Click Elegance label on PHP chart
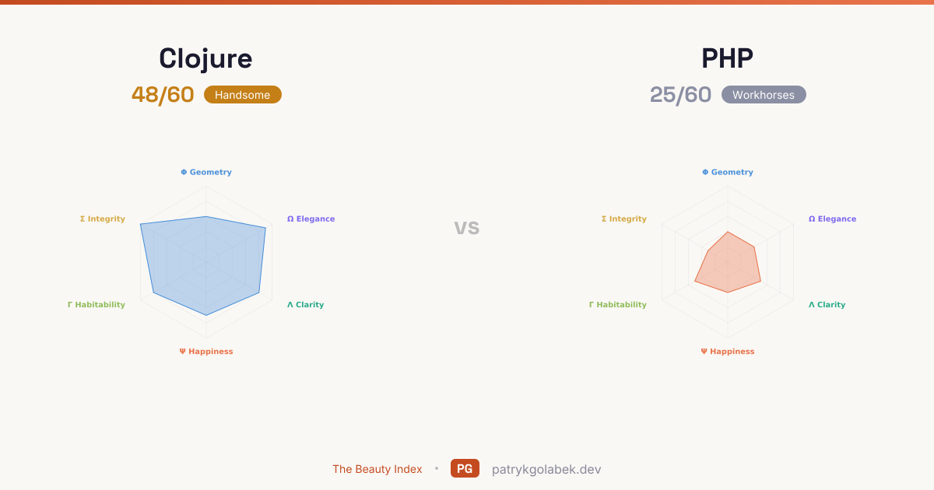The height and width of the screenshot is (490, 934). [833, 219]
